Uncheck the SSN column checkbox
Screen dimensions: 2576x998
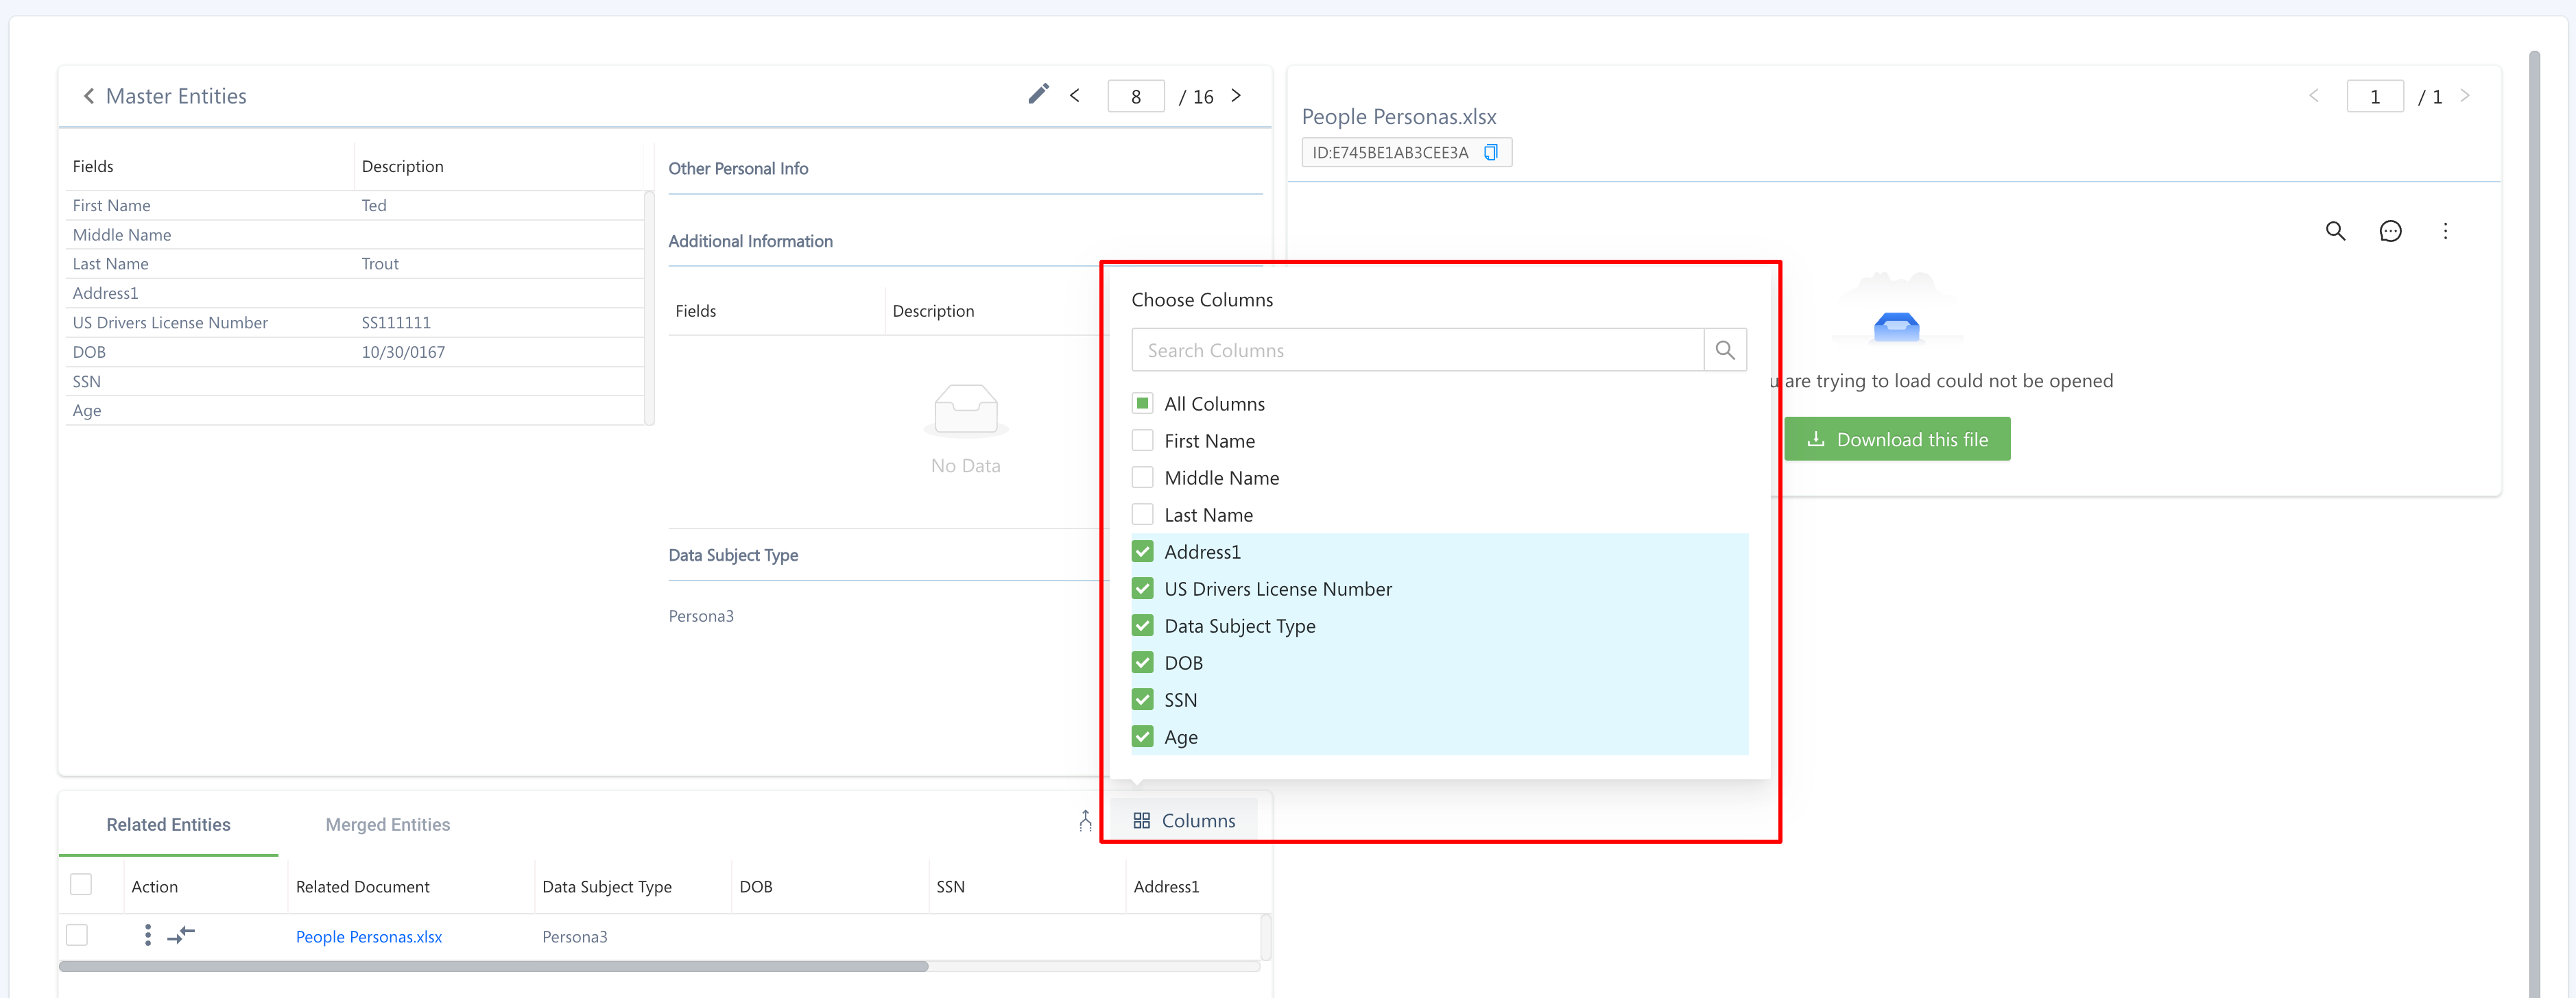click(x=1142, y=699)
